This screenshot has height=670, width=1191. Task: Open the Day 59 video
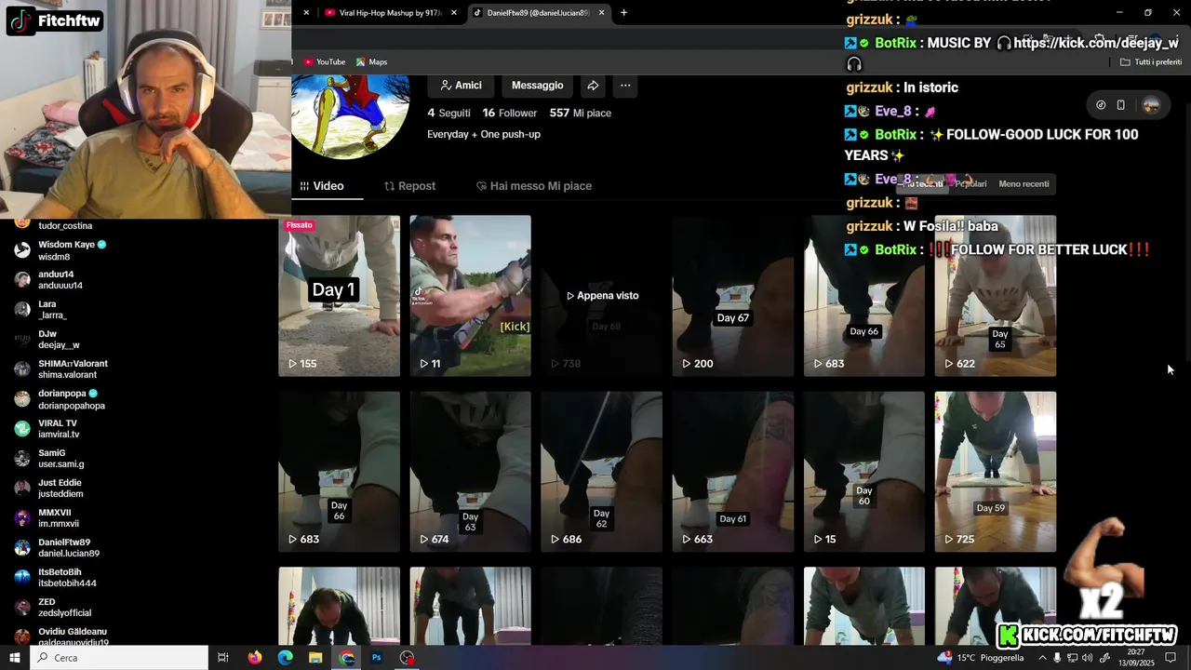tap(996, 472)
